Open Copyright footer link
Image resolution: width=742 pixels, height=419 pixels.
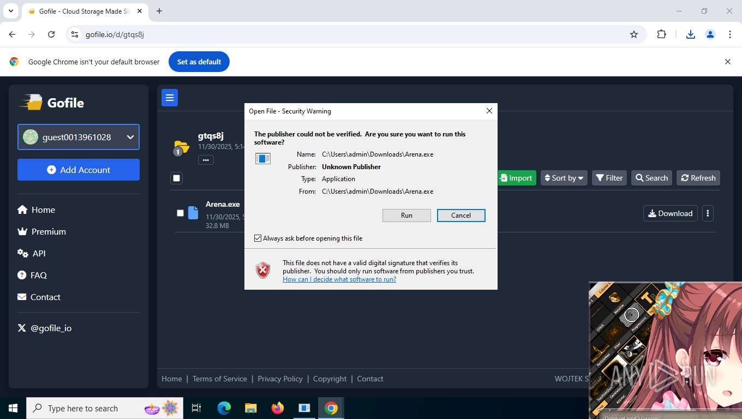click(x=330, y=379)
